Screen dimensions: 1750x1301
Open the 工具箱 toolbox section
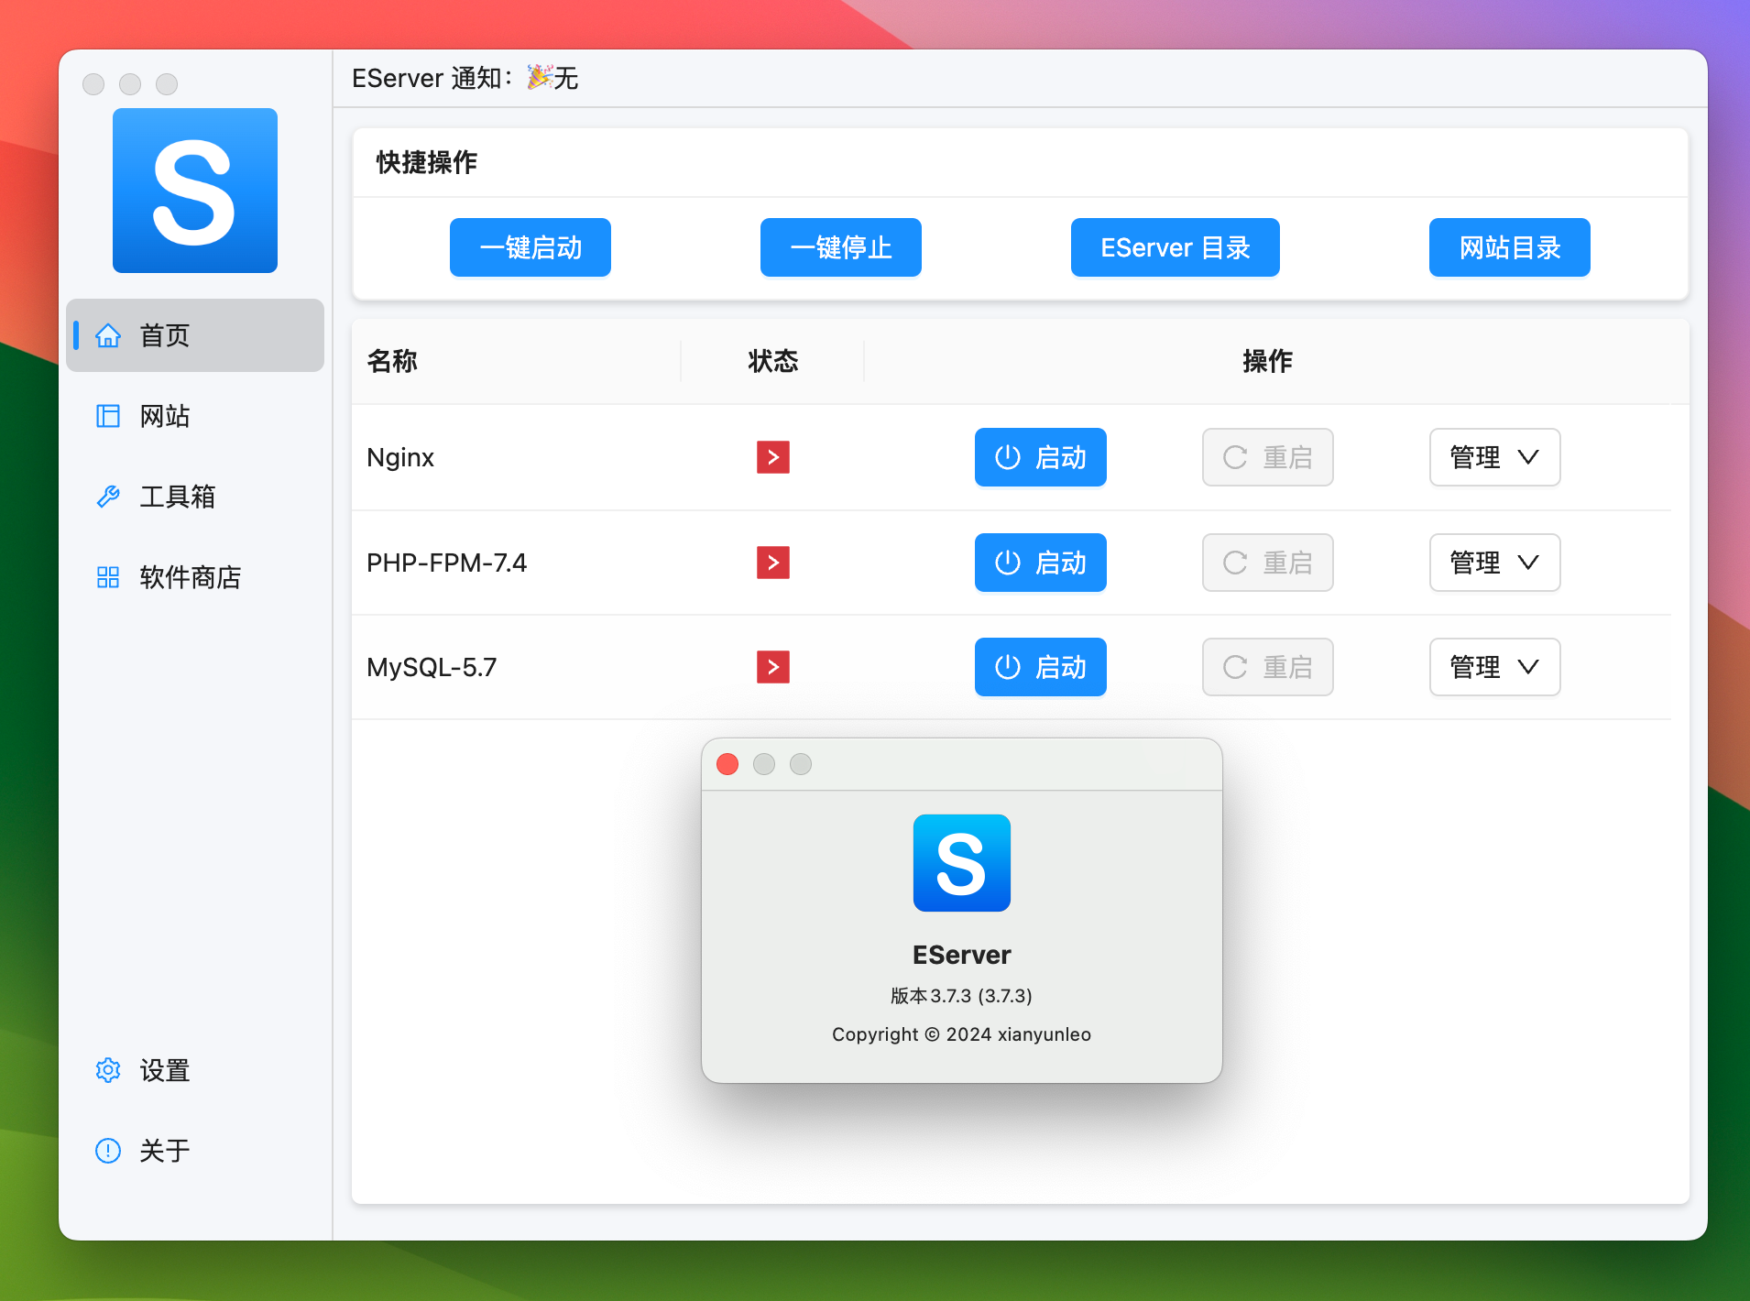pos(195,497)
